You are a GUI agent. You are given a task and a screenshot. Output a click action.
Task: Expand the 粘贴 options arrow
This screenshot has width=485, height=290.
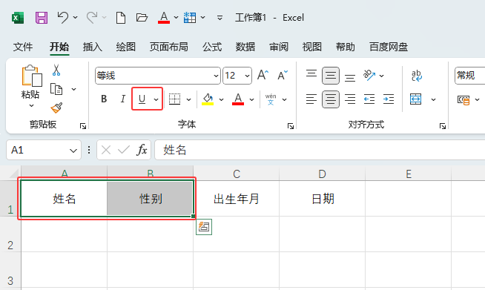coord(31,105)
